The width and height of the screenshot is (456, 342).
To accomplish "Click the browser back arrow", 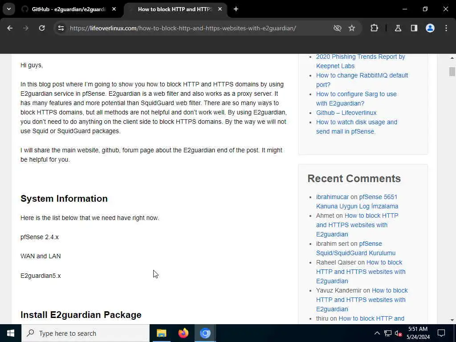I will coord(10,28).
